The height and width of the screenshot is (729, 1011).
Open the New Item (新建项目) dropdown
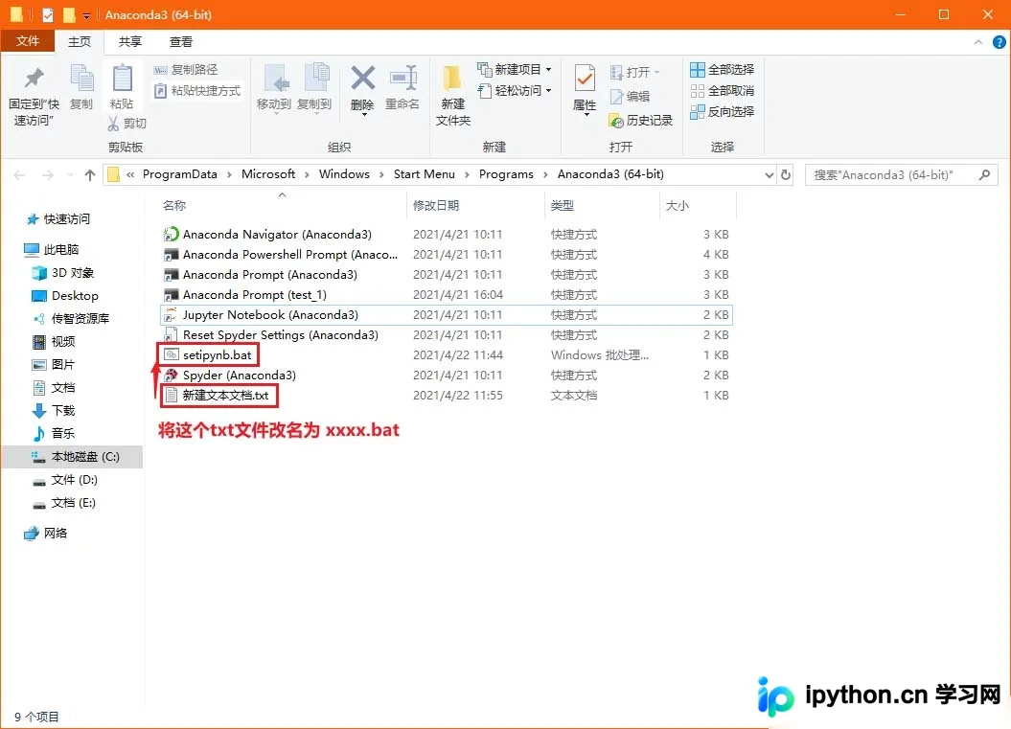tap(514, 69)
